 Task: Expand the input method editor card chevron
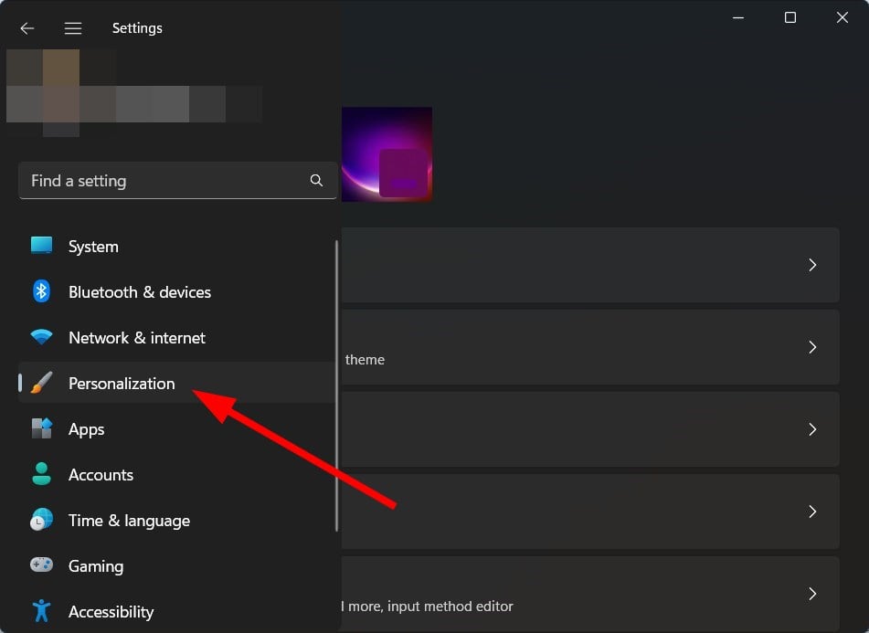(x=812, y=594)
